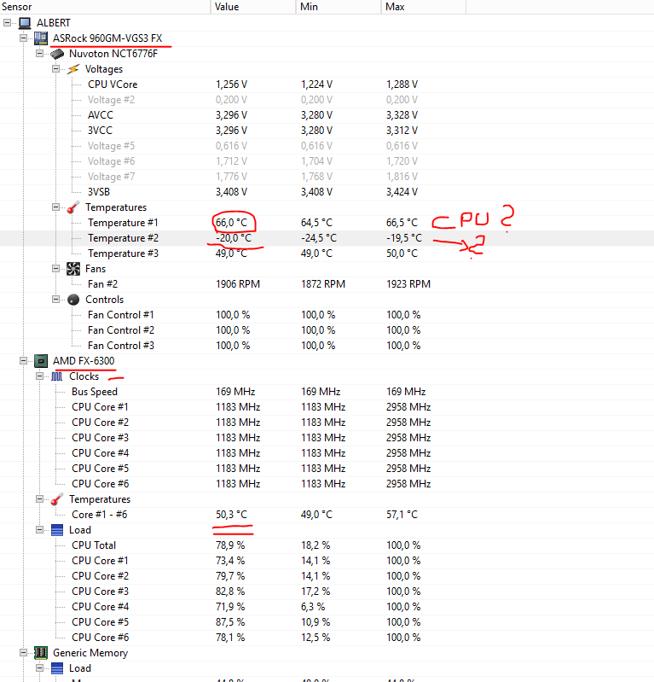Select the Fan Control #1 row
654x682 pixels.
coord(327,315)
